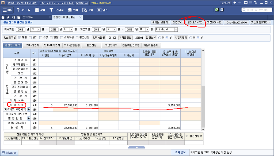
Task: Expand the 기능모음(F11) dropdown
Action: [x=261, y=22]
